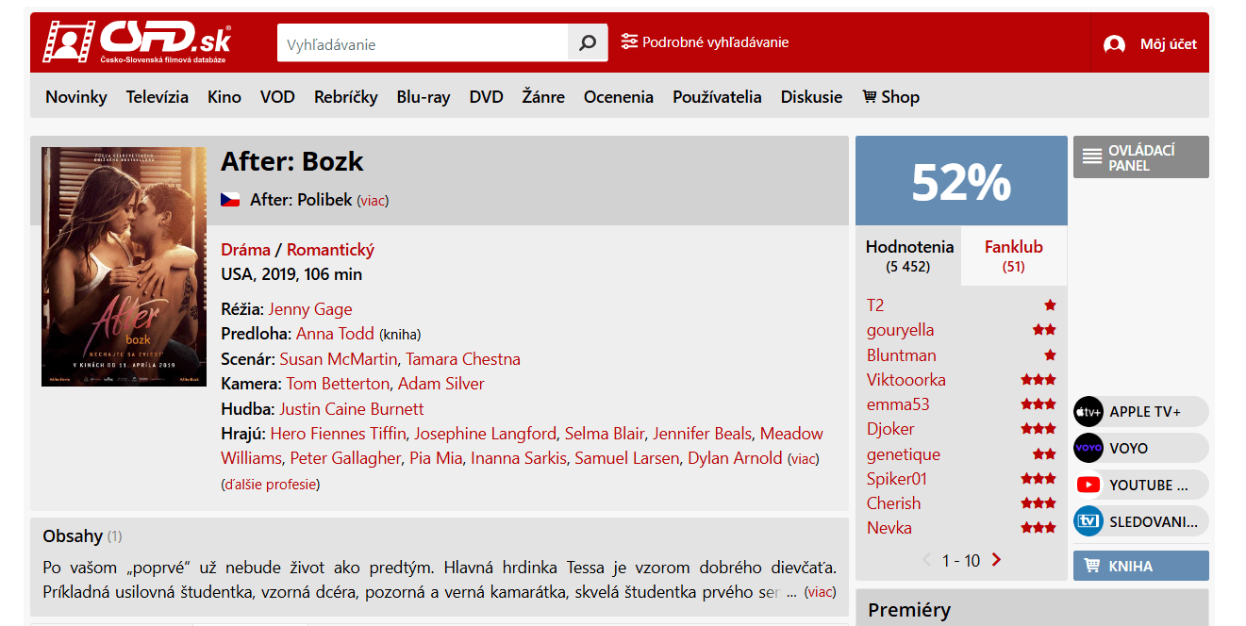Click the CSFD.sk logo
This screenshot has width=1246, height=626.
point(137,42)
